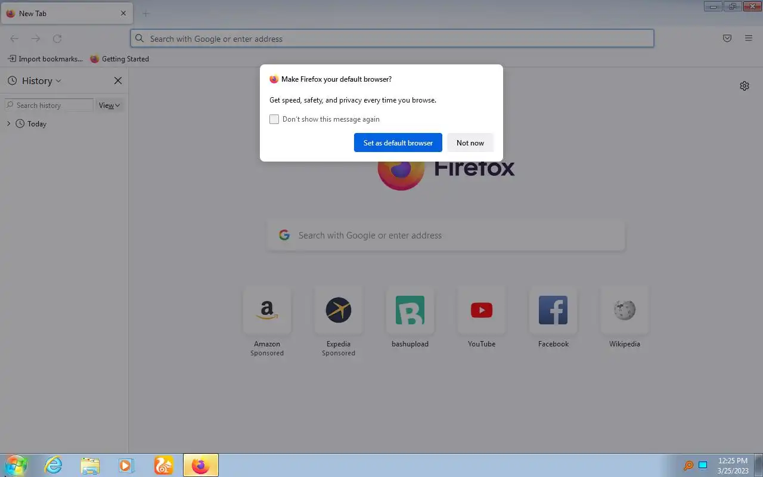
Task: Open UC Browser from taskbar
Action: coord(163,465)
